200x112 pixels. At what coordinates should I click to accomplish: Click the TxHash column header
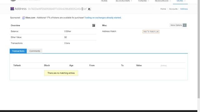point(17,65)
